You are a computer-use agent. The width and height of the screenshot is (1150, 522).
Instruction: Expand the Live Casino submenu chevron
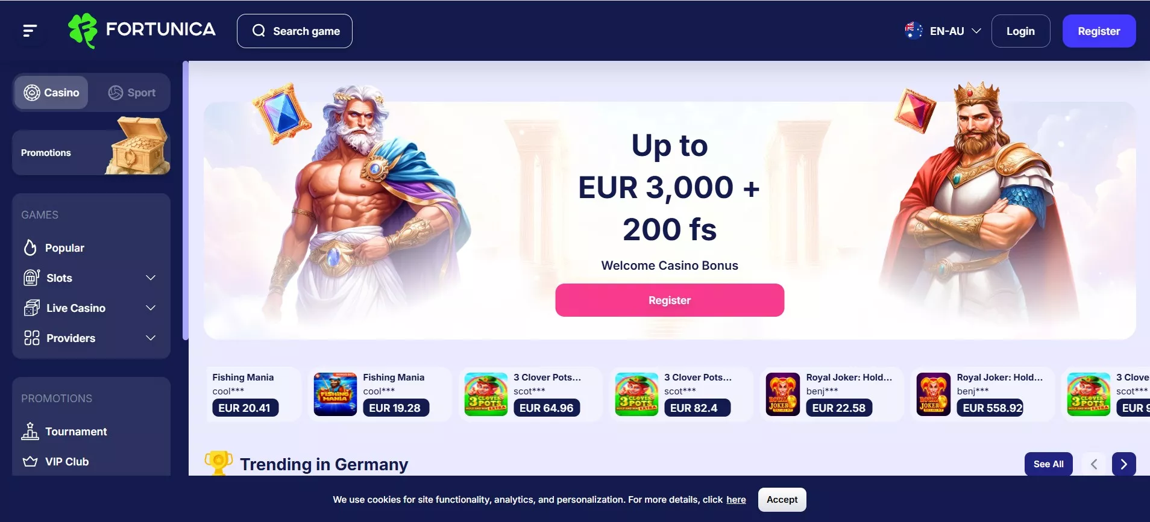click(151, 308)
